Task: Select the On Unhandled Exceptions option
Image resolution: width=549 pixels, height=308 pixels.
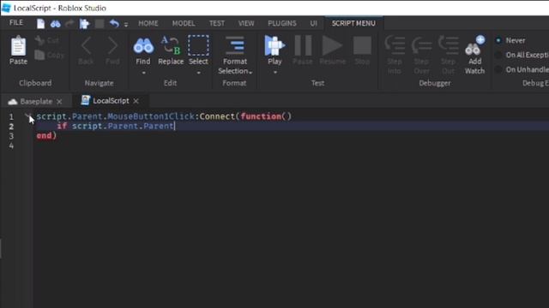Action: pos(498,70)
